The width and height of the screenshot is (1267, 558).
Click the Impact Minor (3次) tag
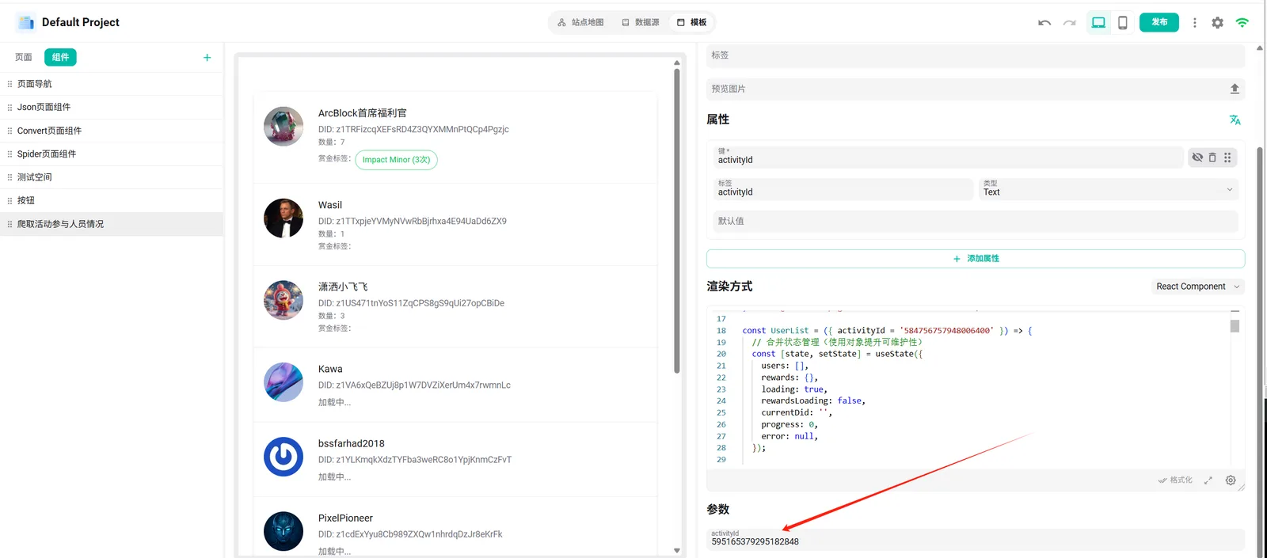pos(396,160)
